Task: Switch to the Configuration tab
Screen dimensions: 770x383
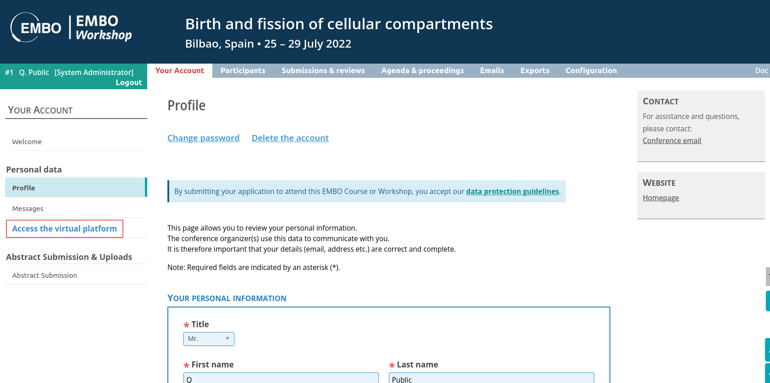Action: 591,70
